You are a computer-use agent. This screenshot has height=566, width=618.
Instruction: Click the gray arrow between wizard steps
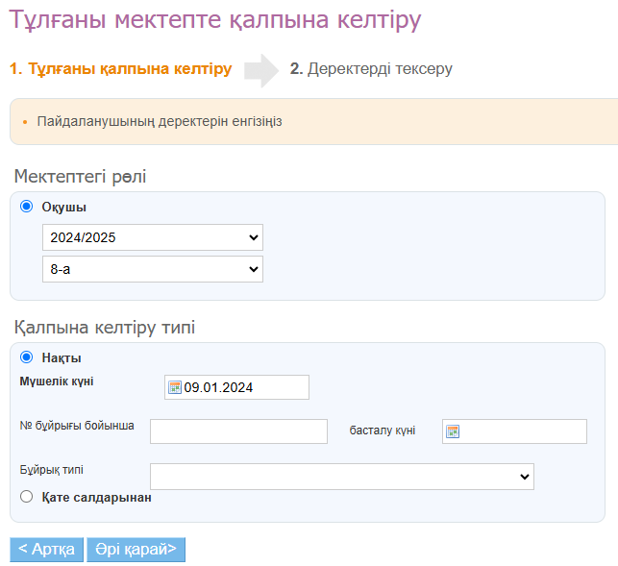261,70
